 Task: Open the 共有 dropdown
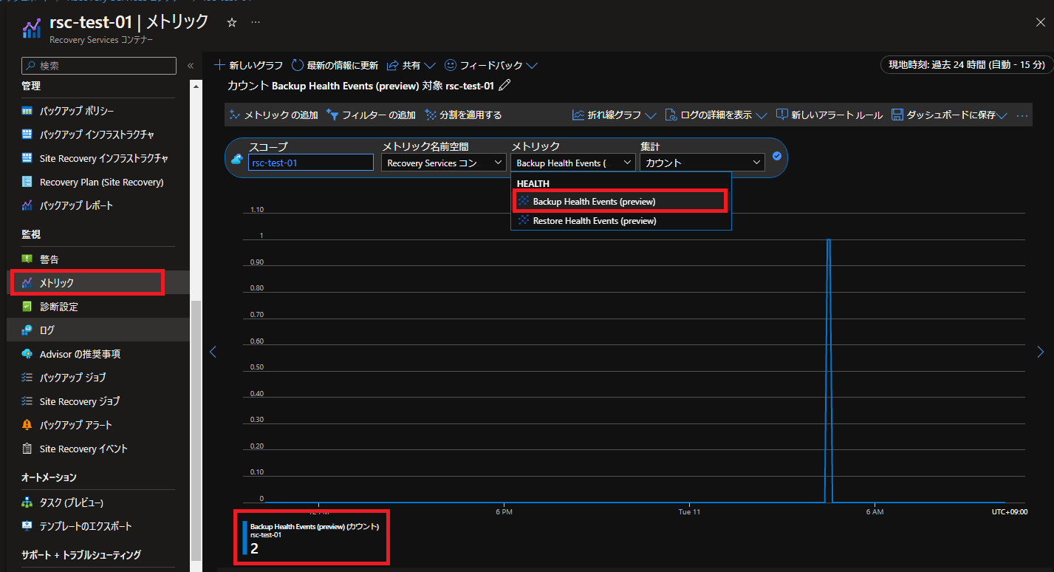(x=411, y=66)
